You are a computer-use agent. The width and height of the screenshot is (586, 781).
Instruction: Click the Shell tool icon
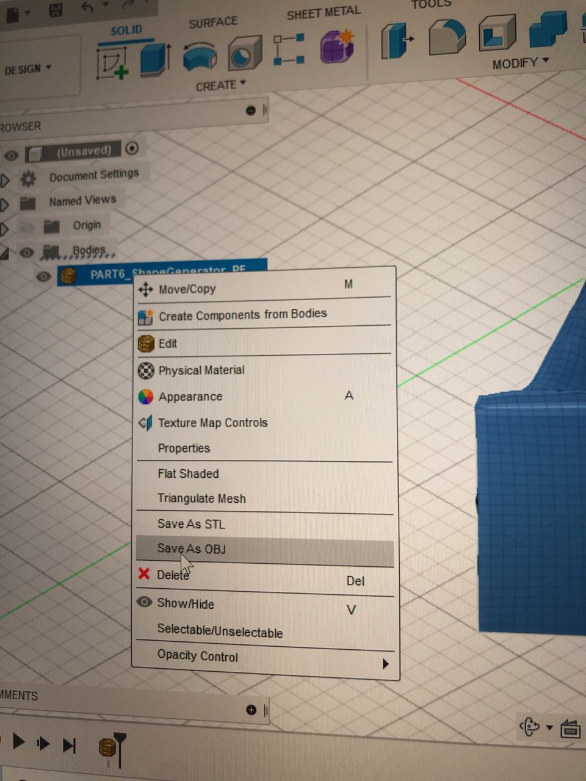497,33
